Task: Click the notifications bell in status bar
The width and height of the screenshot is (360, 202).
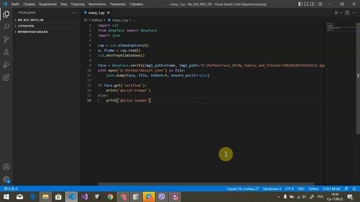Action: (354, 189)
